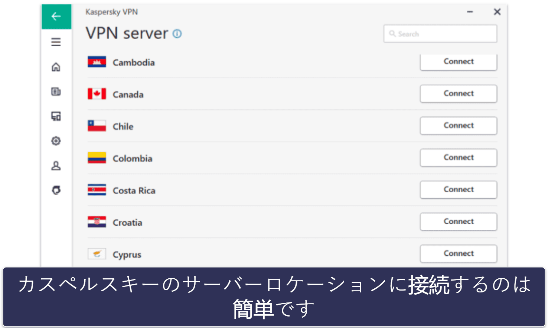
Task: Connect to the Chile server
Action: [459, 126]
